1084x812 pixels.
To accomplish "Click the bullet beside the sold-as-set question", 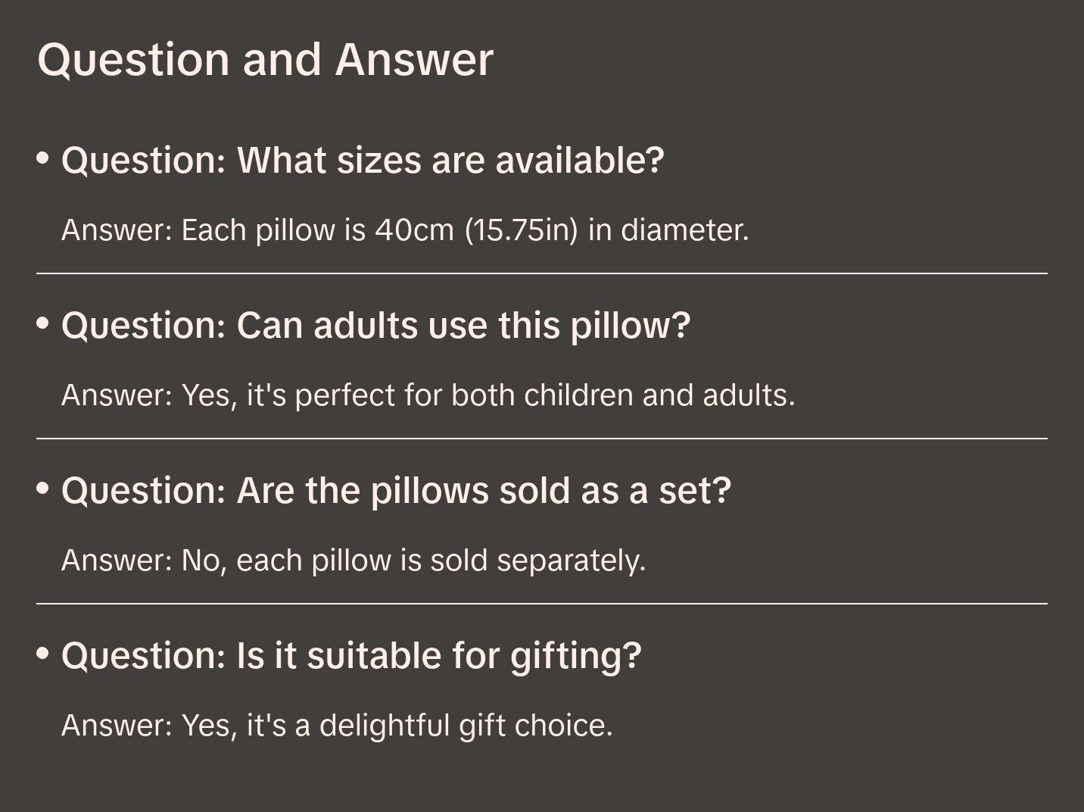I will (43, 489).
